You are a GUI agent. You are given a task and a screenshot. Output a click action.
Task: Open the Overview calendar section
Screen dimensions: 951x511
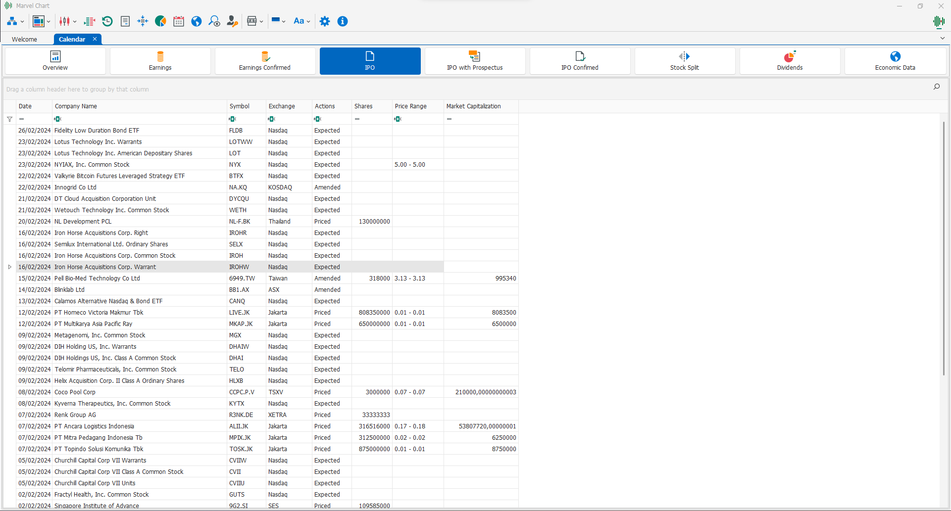pyautogui.click(x=55, y=61)
